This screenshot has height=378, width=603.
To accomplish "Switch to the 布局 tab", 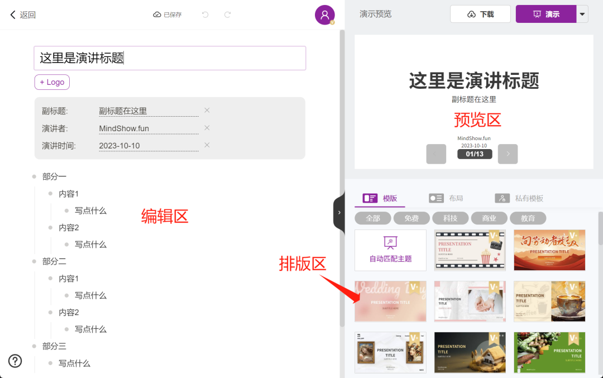I will 446,198.
